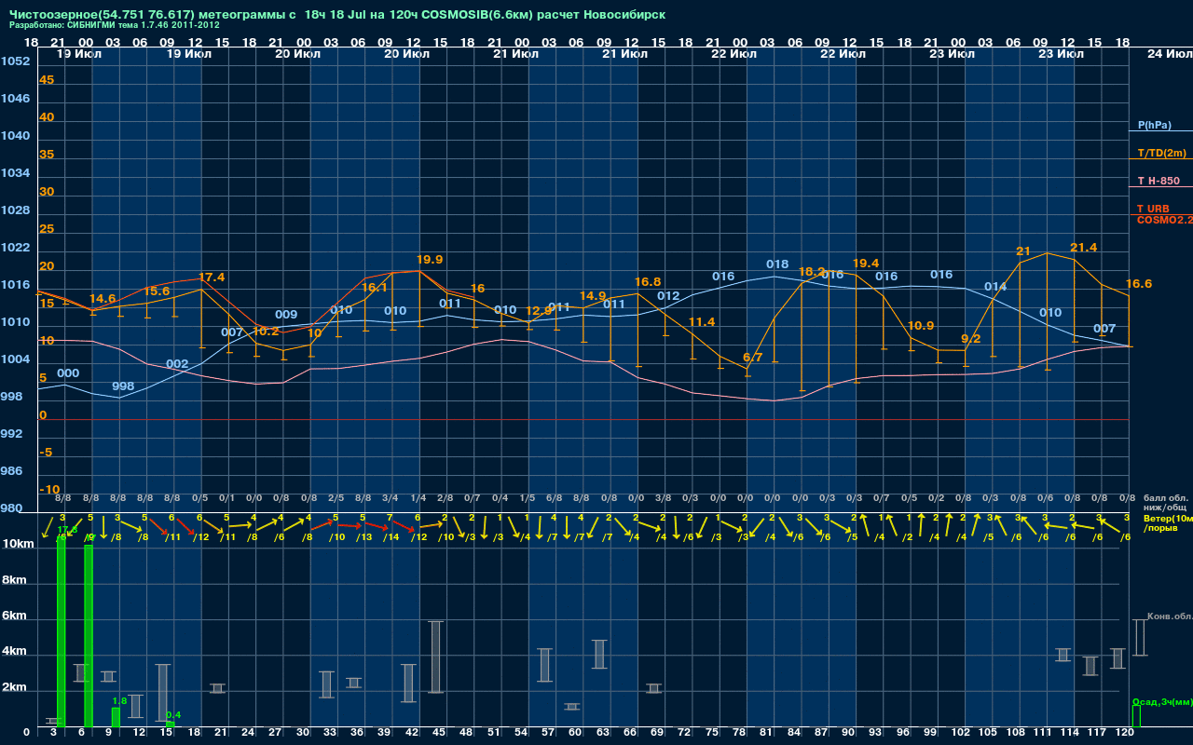Click the 992 pressure axis label

point(12,434)
